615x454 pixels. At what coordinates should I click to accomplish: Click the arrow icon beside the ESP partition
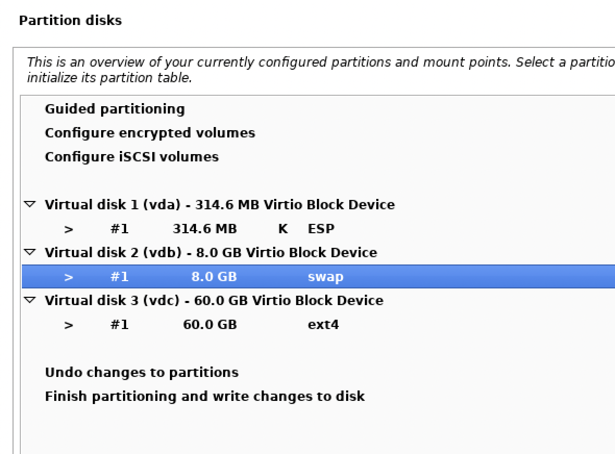coord(69,229)
